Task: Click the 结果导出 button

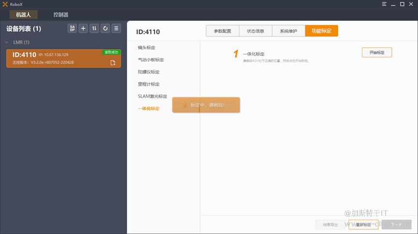Action: (331, 225)
